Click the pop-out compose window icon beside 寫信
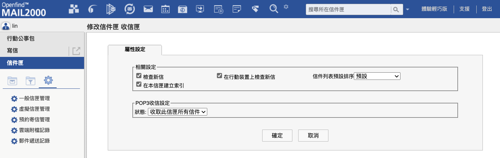 coord(76,51)
